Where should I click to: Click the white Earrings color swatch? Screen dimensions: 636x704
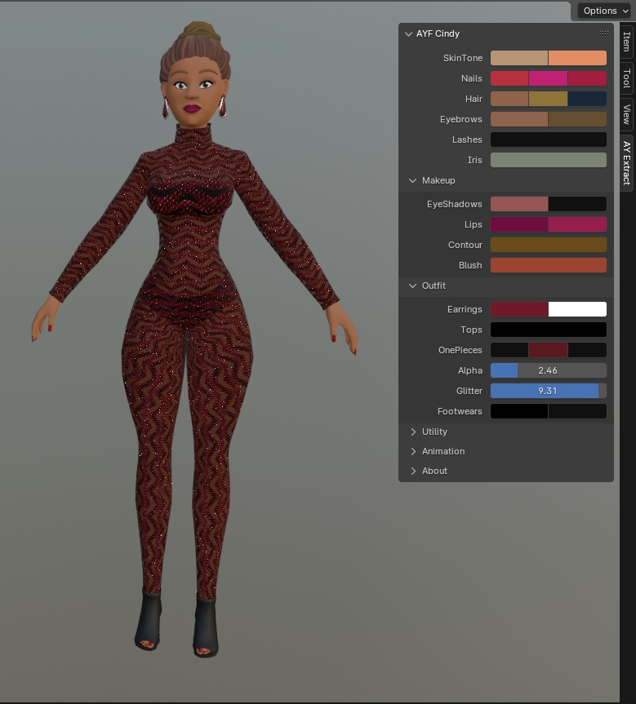coord(577,309)
